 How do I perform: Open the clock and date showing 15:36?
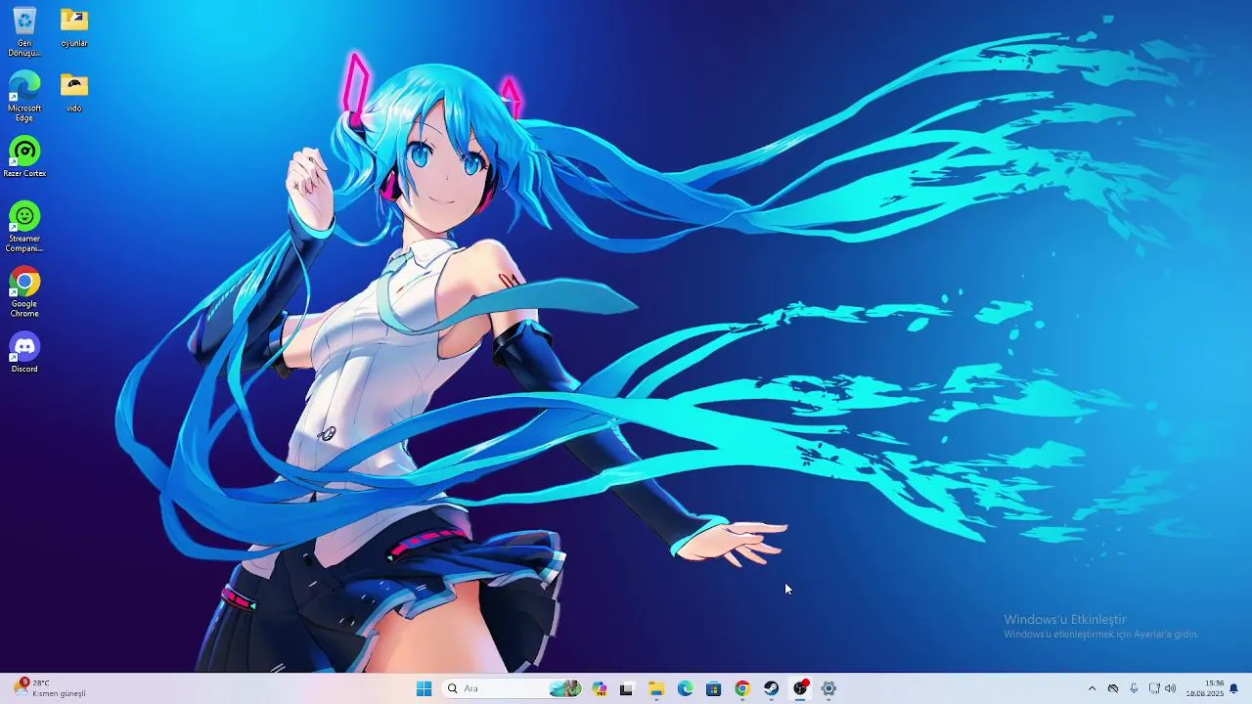click(x=1205, y=688)
